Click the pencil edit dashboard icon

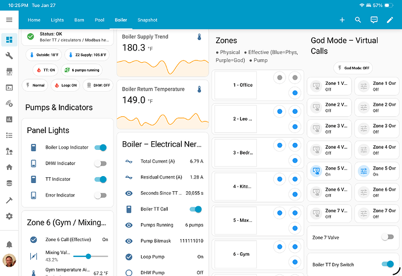390,20
